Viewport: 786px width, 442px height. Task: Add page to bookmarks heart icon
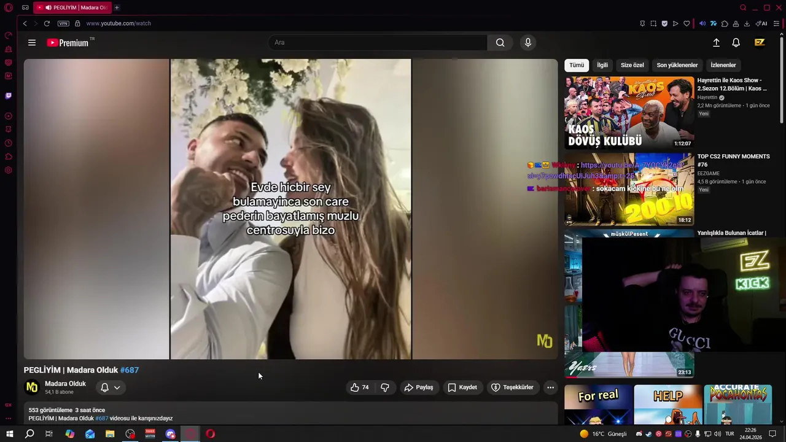[687, 23]
